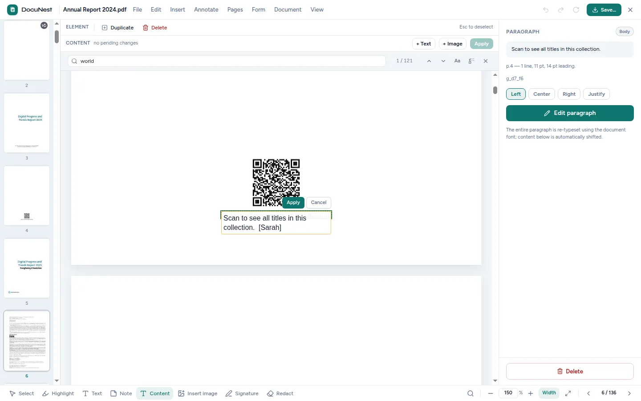
Task: Open the Document menu
Action: (288, 10)
